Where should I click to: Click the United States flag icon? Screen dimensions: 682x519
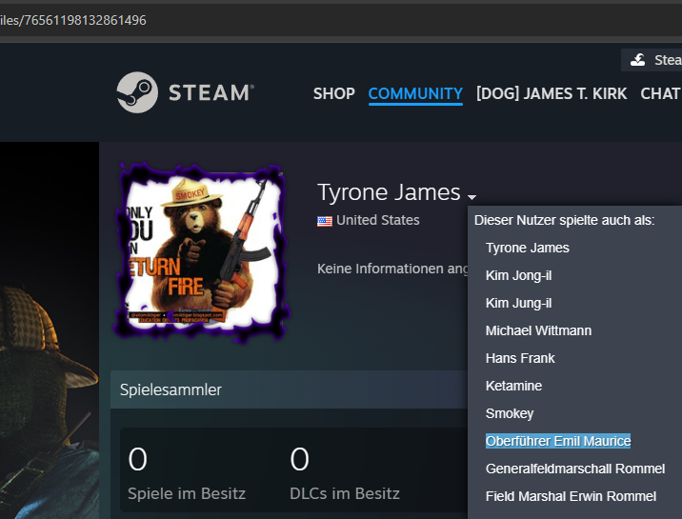pos(325,220)
